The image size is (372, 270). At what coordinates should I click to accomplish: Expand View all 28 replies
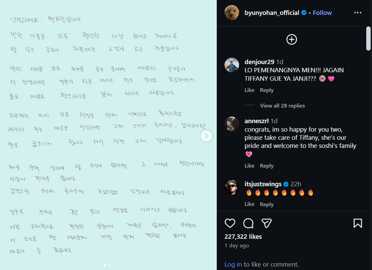[282, 105]
